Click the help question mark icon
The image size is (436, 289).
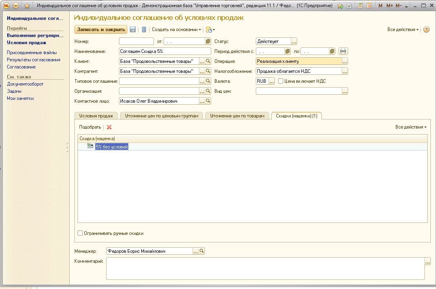pyautogui.click(x=426, y=29)
